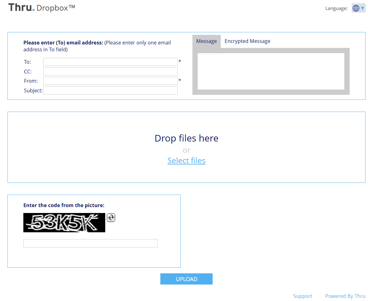This screenshot has height=301, width=368.
Task: Focus the captcha code entry field
Action: 90,243
